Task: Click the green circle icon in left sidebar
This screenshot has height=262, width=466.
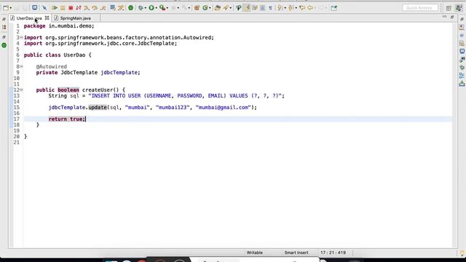Action: point(4,45)
